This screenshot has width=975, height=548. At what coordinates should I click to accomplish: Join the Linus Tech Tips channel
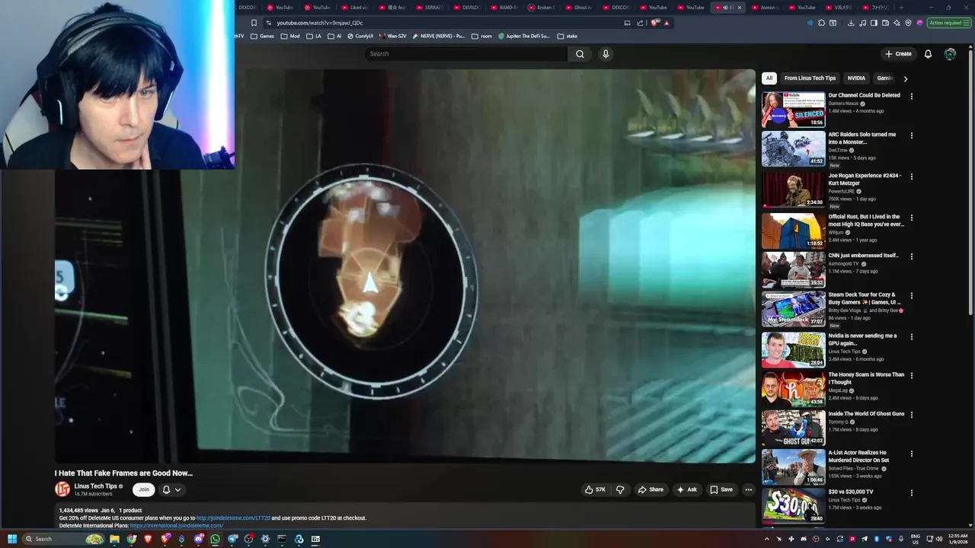point(143,489)
